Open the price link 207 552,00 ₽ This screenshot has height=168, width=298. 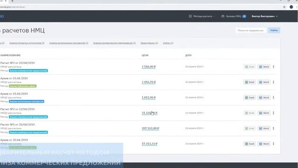pos(150,128)
